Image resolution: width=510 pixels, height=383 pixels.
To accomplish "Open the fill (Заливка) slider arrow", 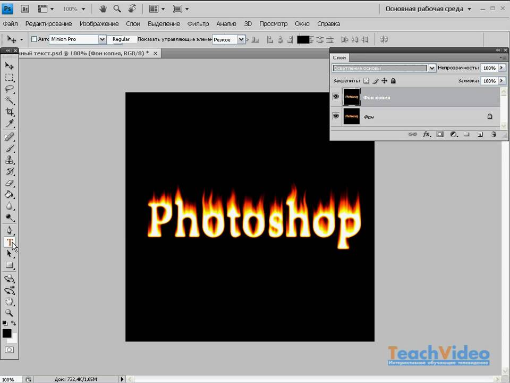I will 502,80.
